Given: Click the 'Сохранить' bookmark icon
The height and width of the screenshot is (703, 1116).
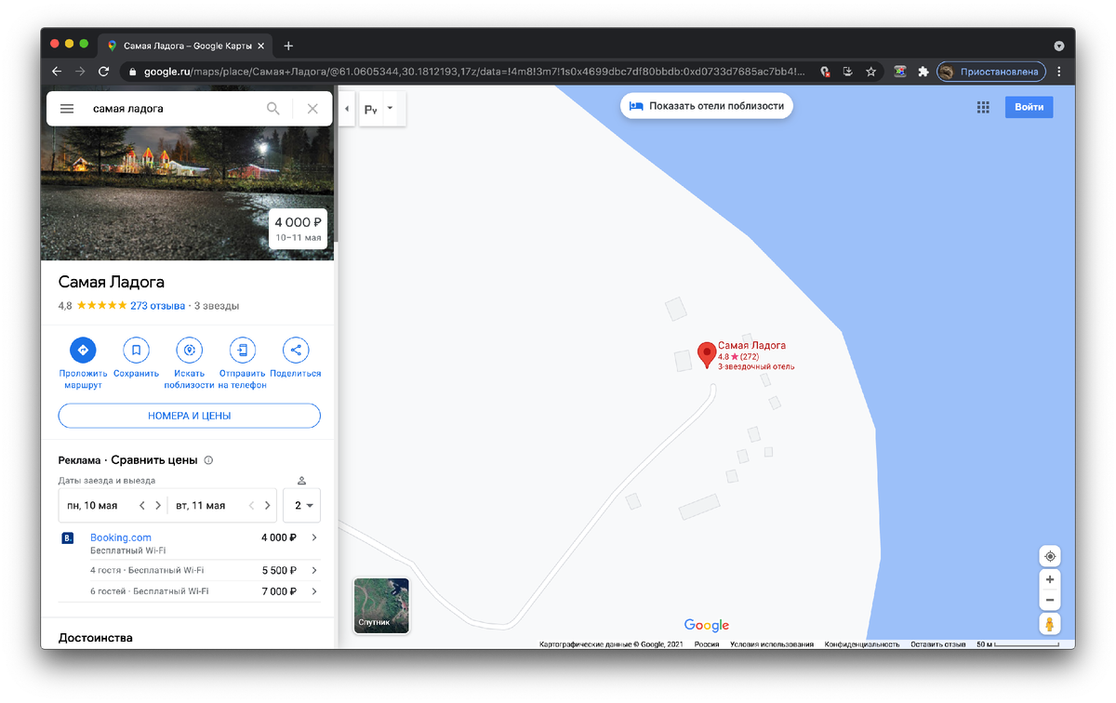Looking at the screenshot, I should point(136,350).
